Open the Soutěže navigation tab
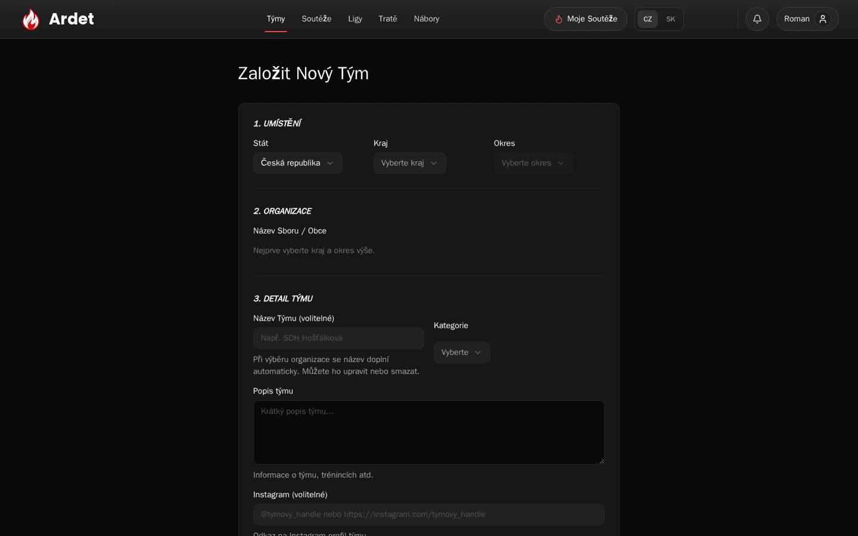Screen dimensions: 858x536 tap(316, 19)
